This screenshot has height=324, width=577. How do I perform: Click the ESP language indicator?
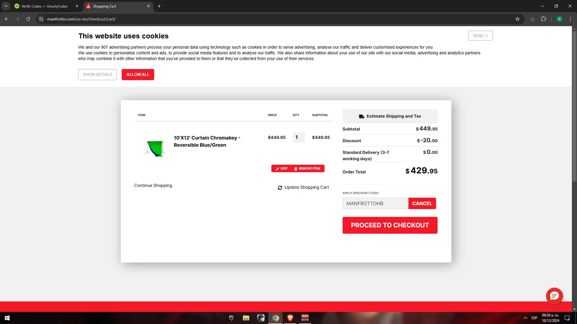click(x=534, y=318)
